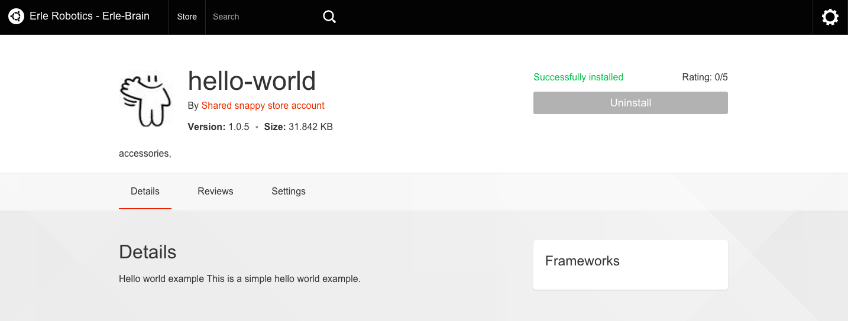Open the settings gear icon

click(x=830, y=17)
